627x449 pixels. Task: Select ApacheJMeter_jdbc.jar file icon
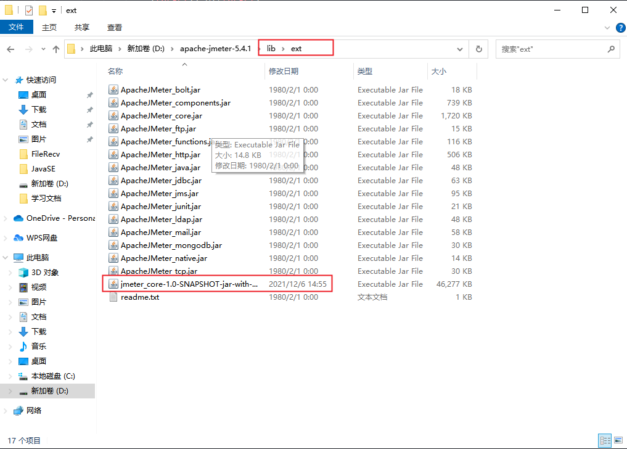(x=113, y=181)
